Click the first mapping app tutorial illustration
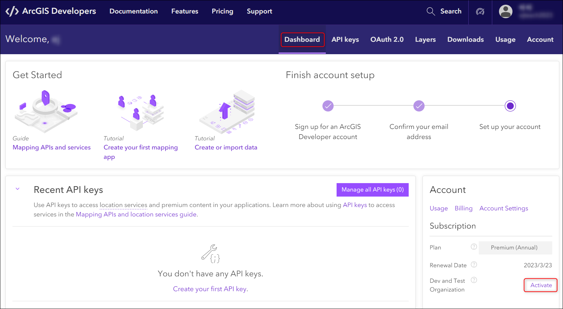 tap(141, 112)
